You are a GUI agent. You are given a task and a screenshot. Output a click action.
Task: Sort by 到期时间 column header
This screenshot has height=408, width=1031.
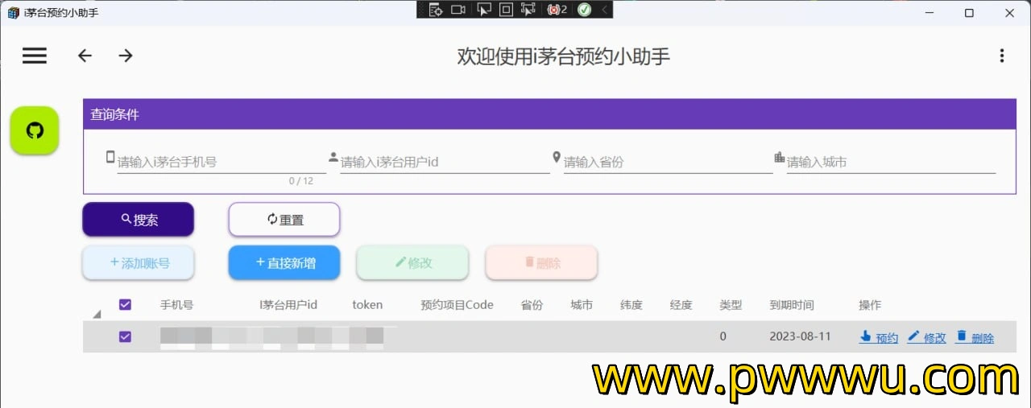[792, 305]
